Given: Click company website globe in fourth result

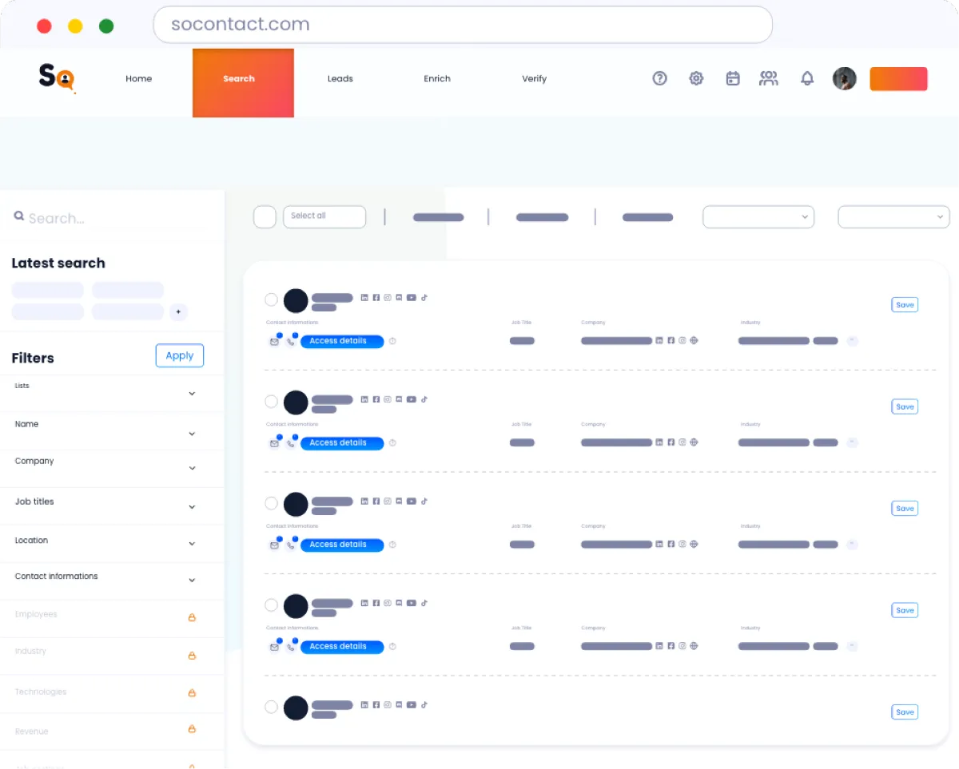Looking at the screenshot, I should pyautogui.click(x=694, y=646).
